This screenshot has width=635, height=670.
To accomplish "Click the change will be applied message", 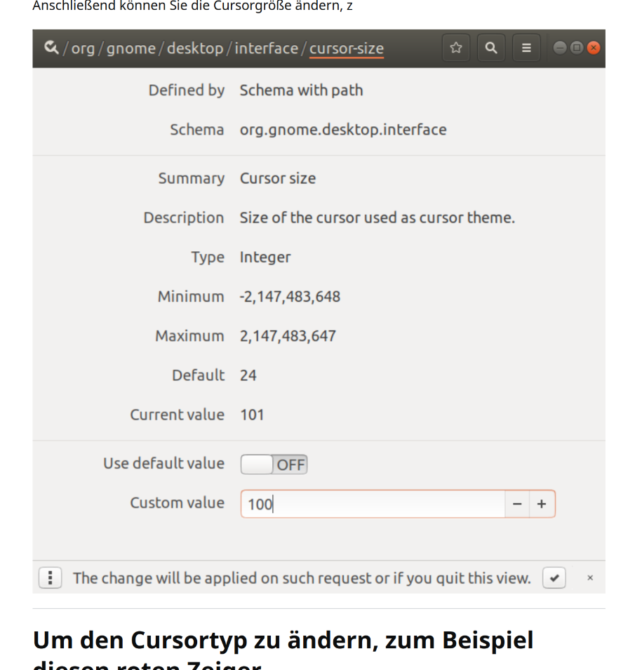I will 302,578.
